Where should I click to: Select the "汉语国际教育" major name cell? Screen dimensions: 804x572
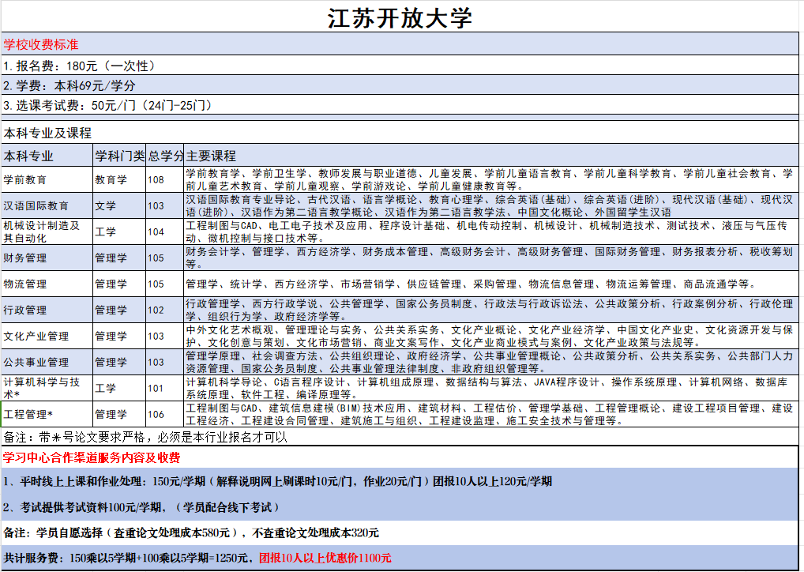(x=47, y=205)
